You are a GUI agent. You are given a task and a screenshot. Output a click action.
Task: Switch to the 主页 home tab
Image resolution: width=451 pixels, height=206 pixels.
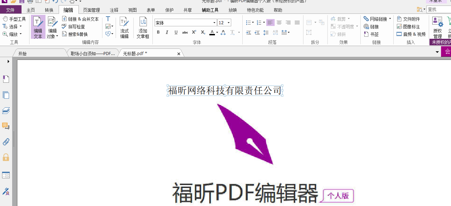31,10
